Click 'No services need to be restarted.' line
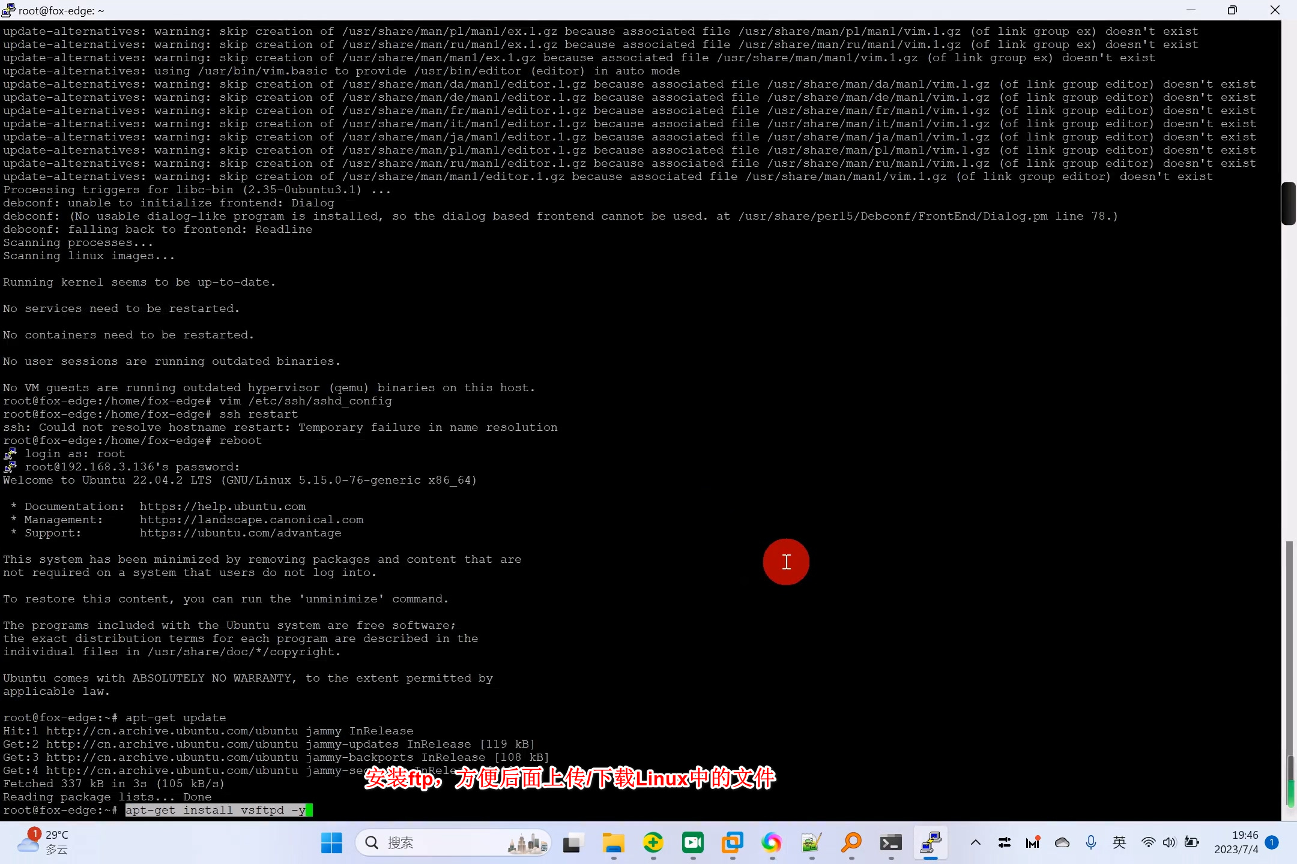 121,309
